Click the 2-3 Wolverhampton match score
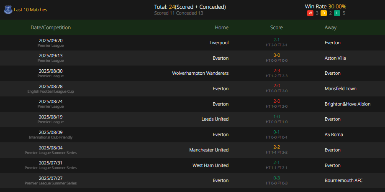 [277, 71]
